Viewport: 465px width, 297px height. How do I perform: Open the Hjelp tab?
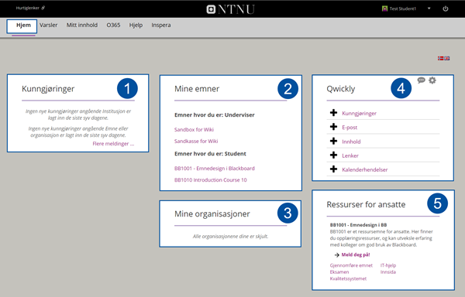coord(136,26)
